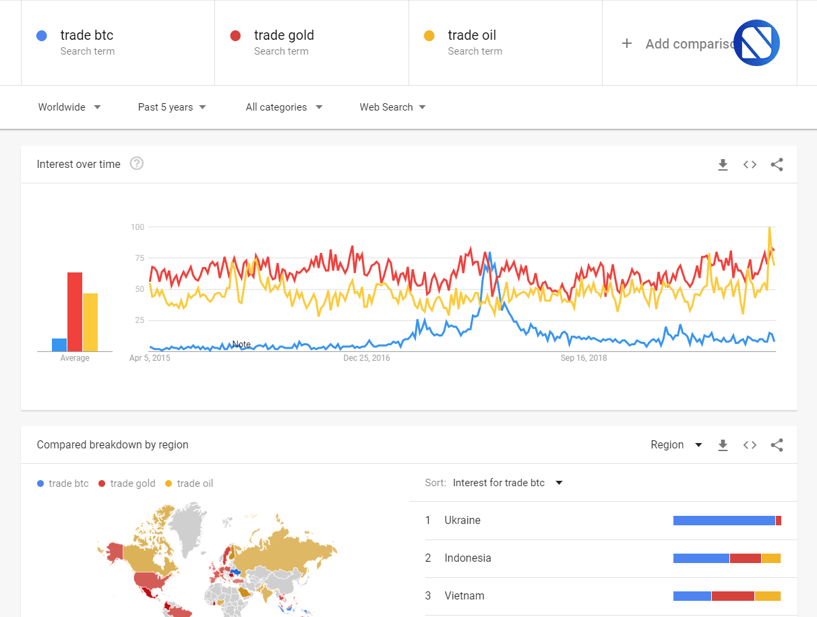The width and height of the screenshot is (817, 617).
Task: Open the Interest over time help icon
Action: [x=137, y=164]
